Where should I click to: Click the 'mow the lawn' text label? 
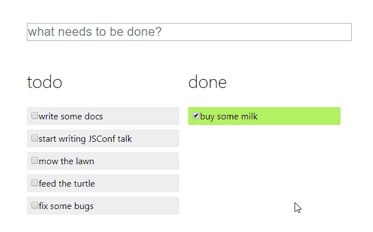(66, 161)
